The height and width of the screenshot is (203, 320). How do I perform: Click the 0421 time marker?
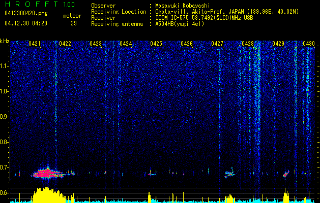34,43
